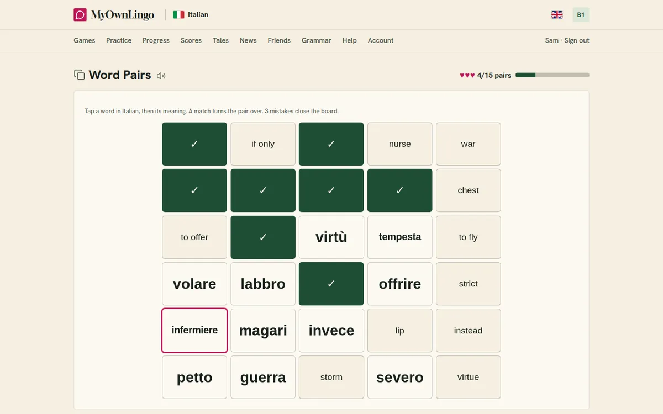
Task: Click the 4/15 pairs counter text
Action: point(494,75)
